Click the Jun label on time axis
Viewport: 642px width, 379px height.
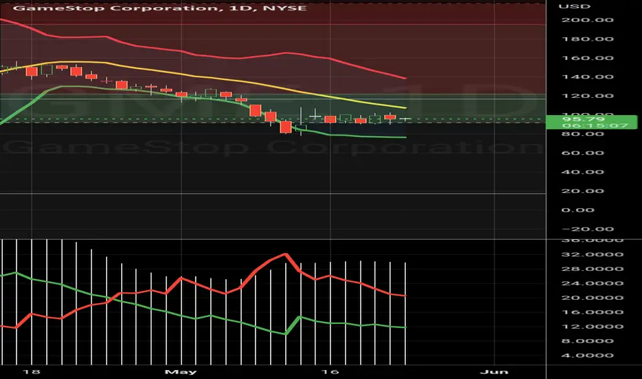coord(494,372)
